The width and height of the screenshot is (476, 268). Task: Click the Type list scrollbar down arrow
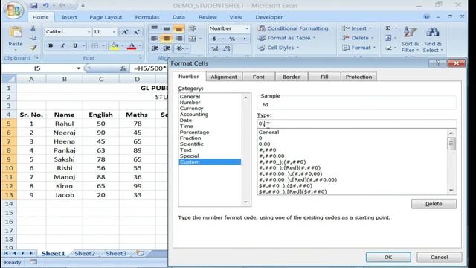451,191
